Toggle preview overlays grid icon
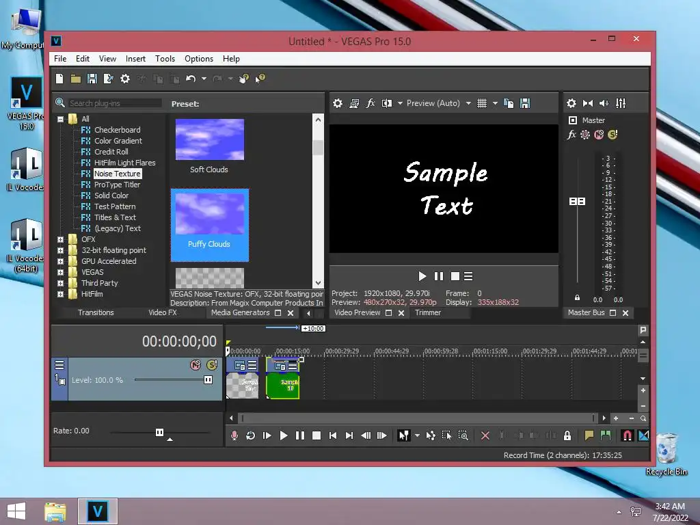Image resolution: width=700 pixels, height=525 pixels. point(482,104)
